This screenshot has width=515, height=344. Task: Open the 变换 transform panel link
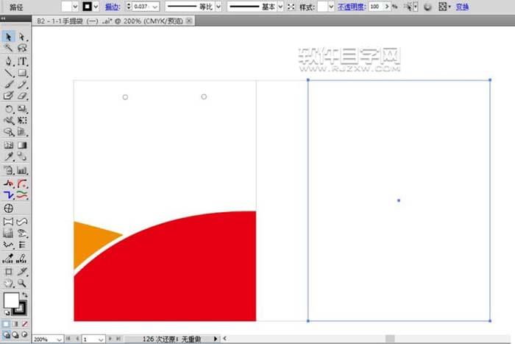pos(462,7)
